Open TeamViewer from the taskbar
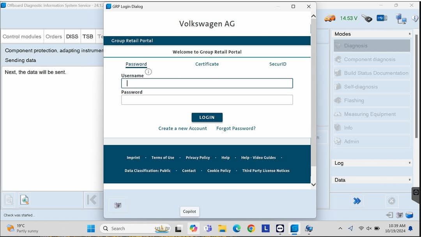Screen dimensions: 421x237 tap(280, 228)
